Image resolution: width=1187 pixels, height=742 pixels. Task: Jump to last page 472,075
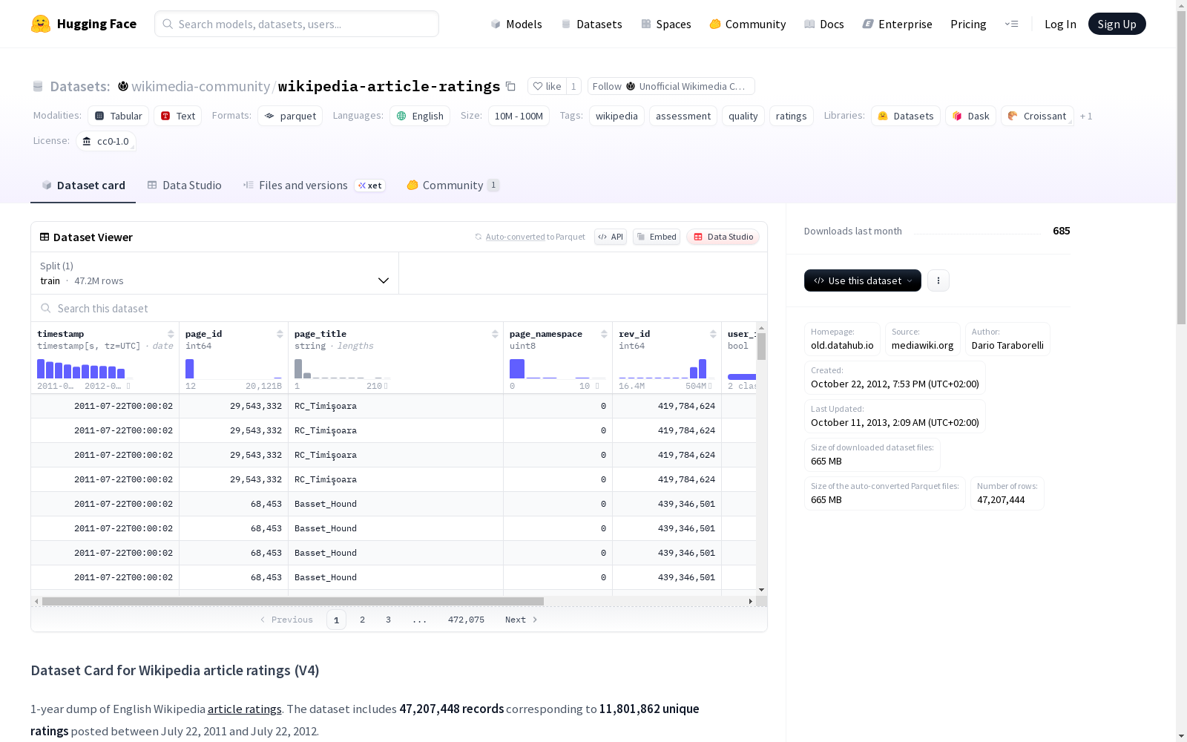(466, 620)
